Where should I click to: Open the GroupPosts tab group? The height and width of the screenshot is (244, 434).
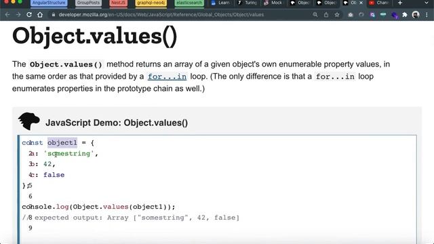coord(88,3)
